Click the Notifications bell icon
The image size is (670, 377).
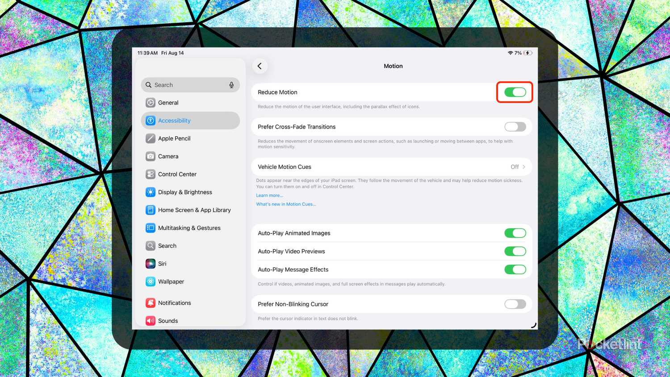click(151, 303)
